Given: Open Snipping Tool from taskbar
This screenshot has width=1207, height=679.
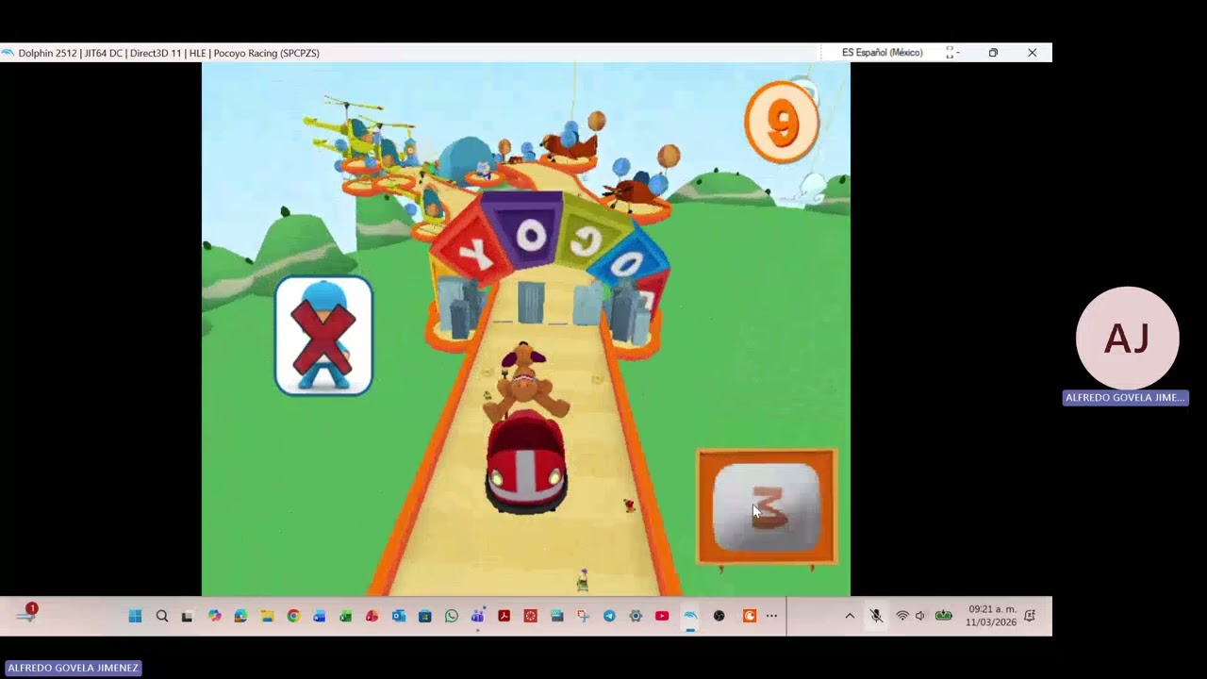Looking at the screenshot, I should click(583, 616).
